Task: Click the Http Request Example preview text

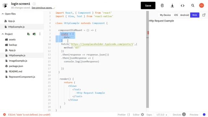Action: coord(161,21)
